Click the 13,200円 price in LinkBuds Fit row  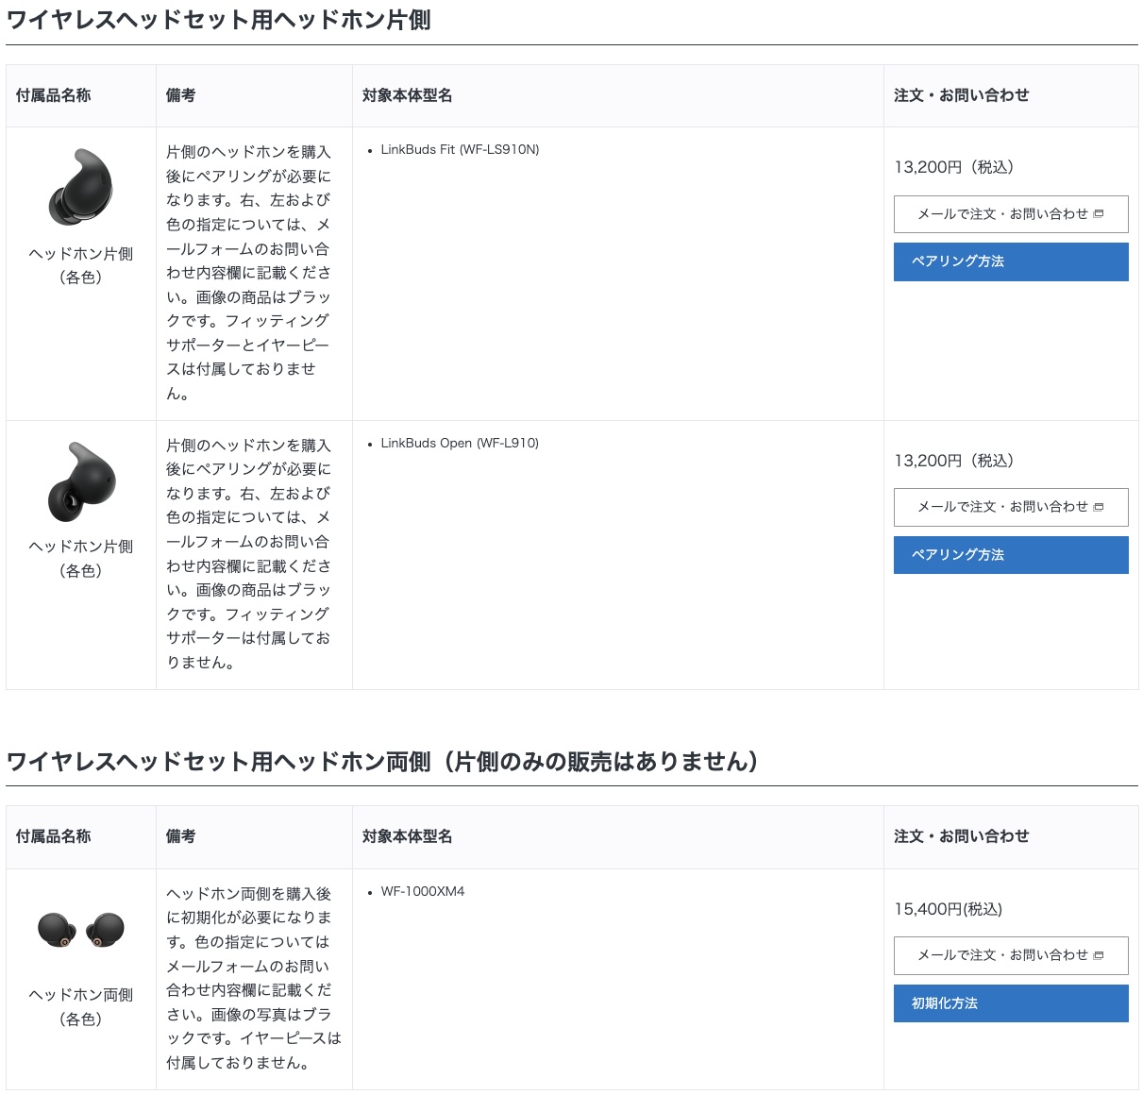tap(953, 167)
